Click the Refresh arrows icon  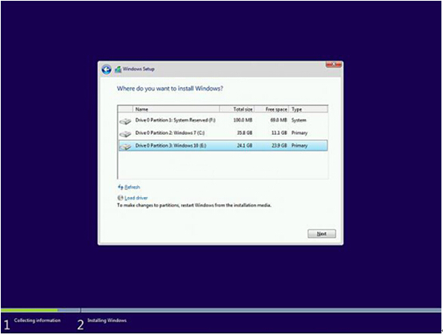point(121,187)
